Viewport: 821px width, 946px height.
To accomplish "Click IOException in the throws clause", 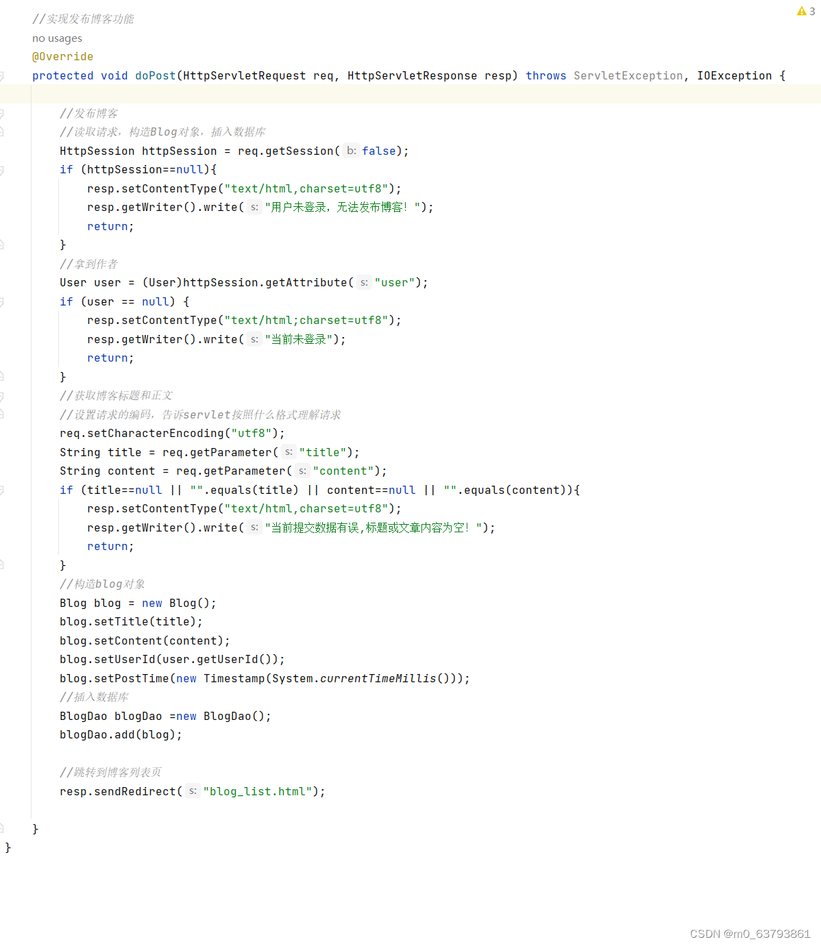I will (735, 76).
